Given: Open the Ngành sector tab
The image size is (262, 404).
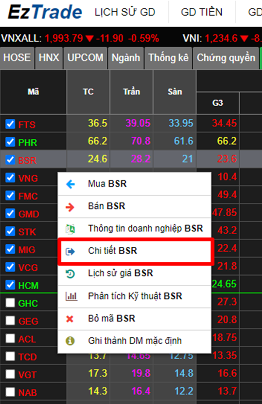Looking at the screenshot, I should (x=126, y=58).
